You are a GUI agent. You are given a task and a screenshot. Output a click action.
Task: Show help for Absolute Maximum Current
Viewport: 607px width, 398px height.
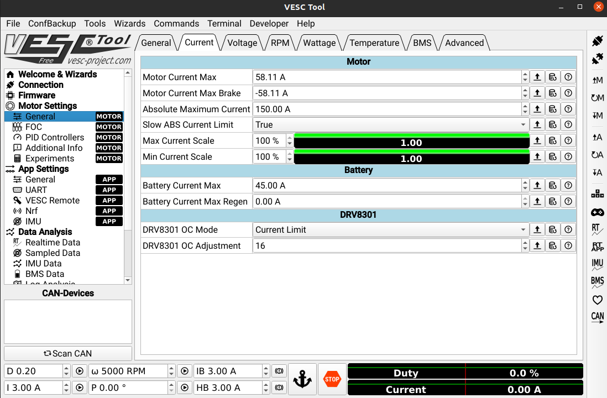coord(568,109)
